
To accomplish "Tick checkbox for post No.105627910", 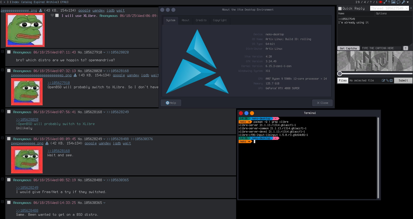I will [x=9, y=52].
